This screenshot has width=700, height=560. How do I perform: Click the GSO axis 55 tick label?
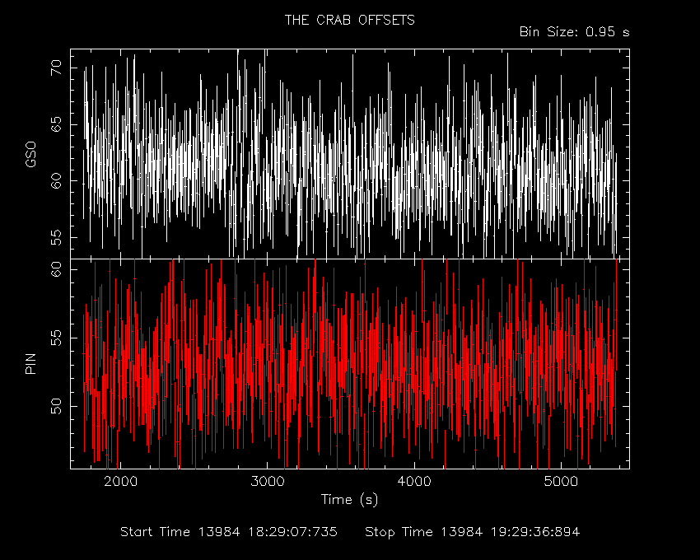coord(56,237)
